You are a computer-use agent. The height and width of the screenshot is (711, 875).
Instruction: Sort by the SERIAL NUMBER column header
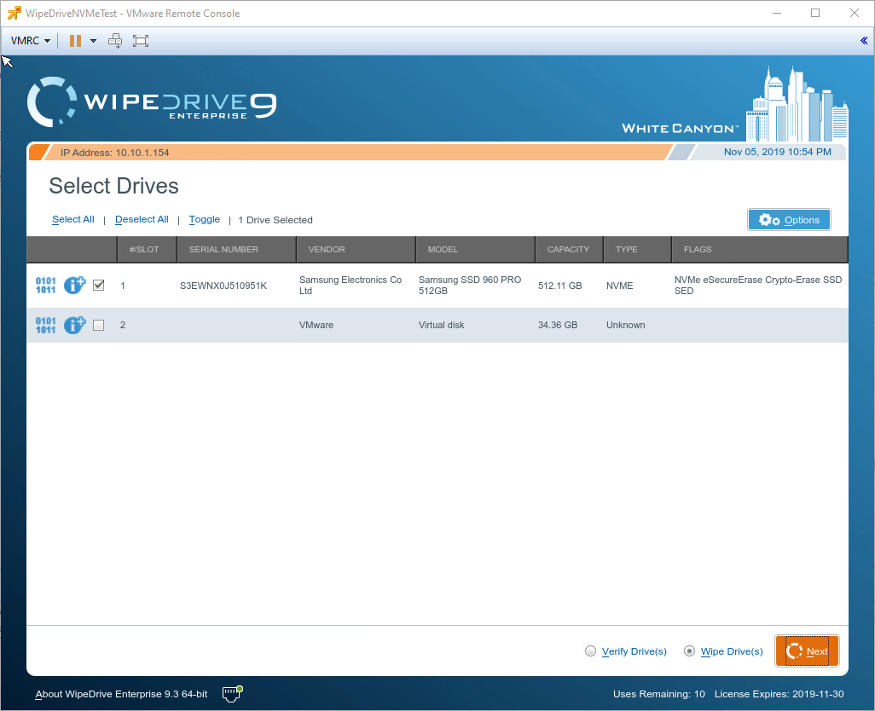point(236,249)
